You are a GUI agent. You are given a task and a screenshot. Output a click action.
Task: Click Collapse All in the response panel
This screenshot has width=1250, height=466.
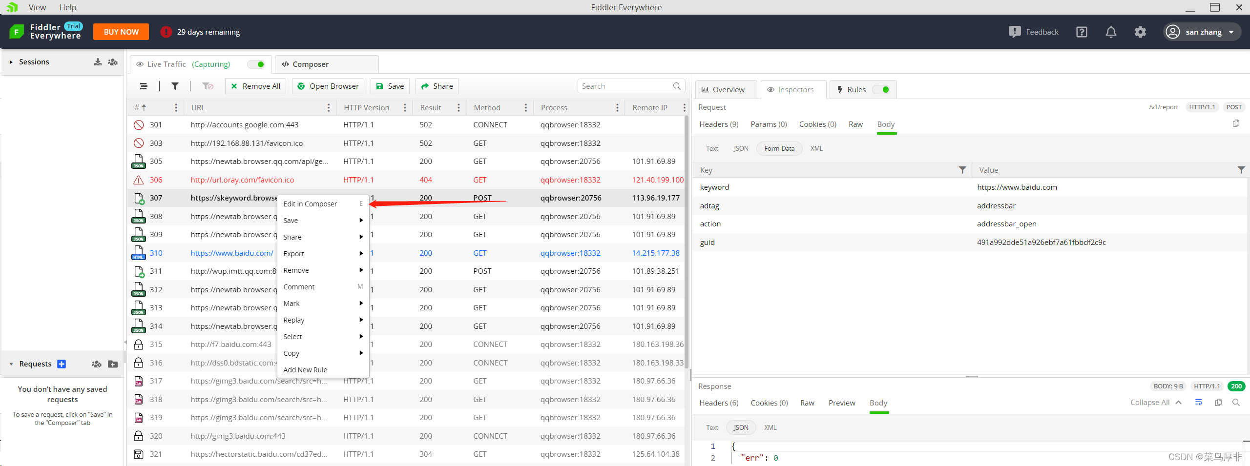pos(1155,403)
